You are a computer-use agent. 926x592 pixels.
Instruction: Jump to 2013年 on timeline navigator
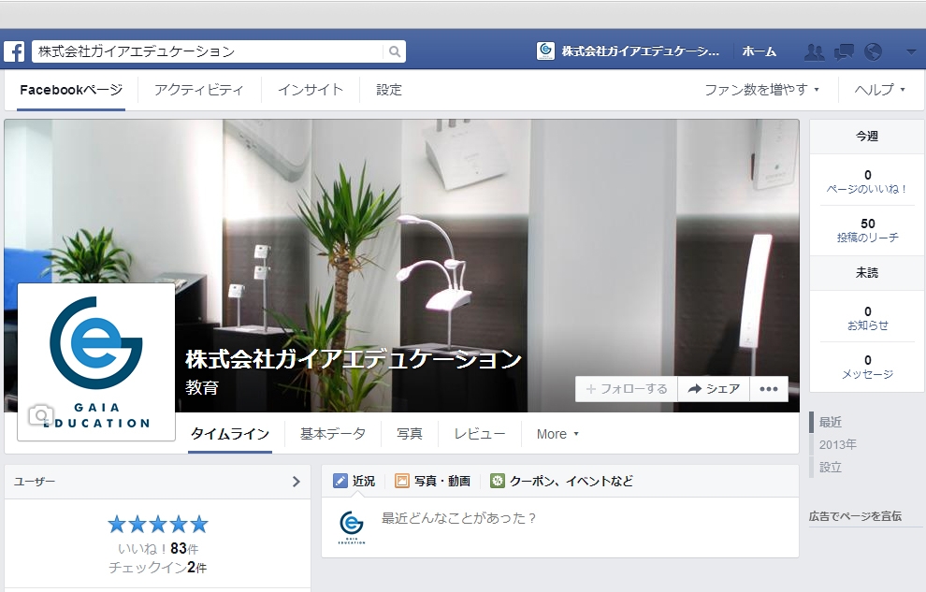[837, 444]
